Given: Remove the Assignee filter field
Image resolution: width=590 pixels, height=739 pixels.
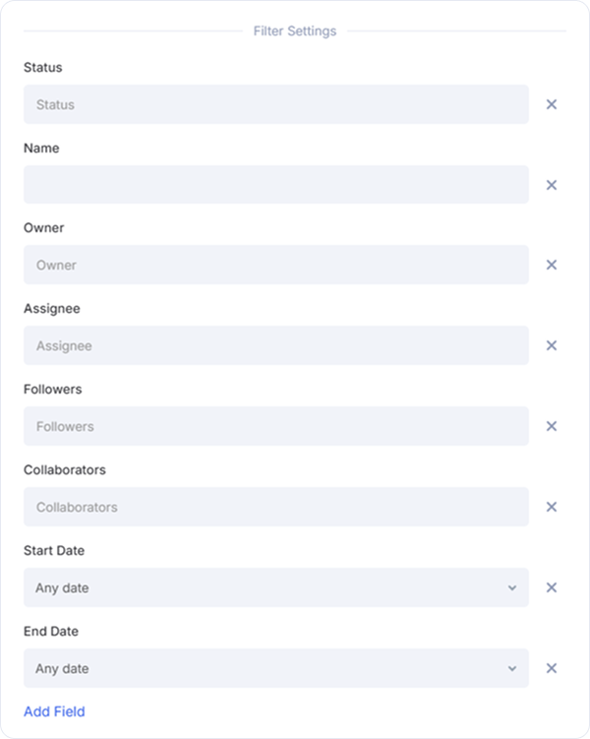Looking at the screenshot, I should 552,345.
